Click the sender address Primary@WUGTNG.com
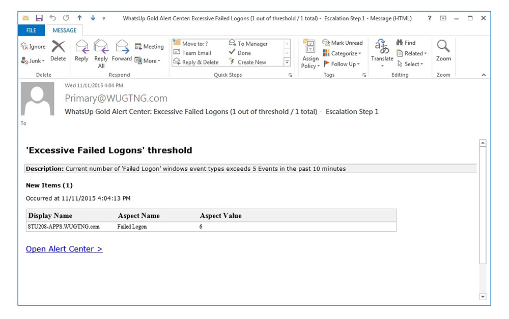509x319 pixels. pos(116,98)
